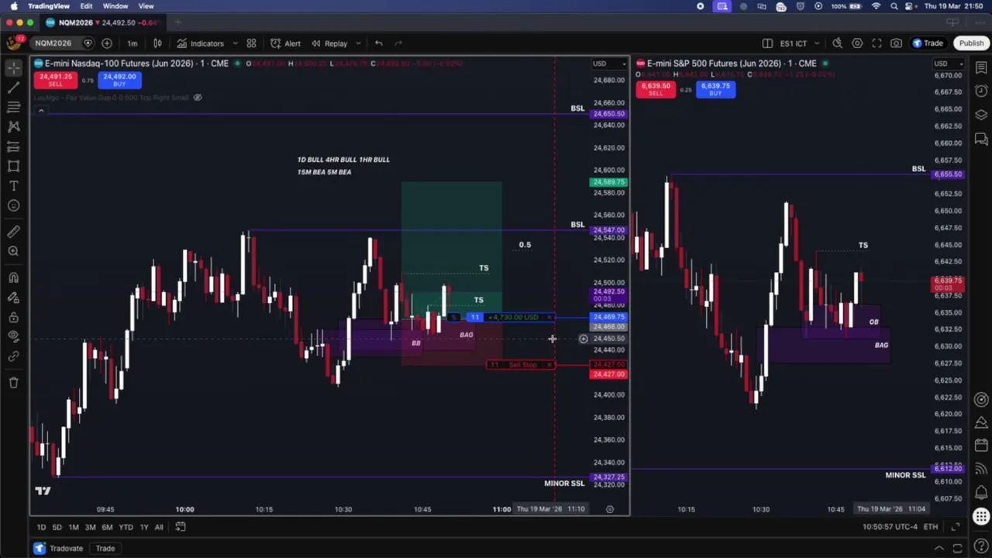992x558 pixels.
Task: Set range to 3M
Action: pos(90,527)
